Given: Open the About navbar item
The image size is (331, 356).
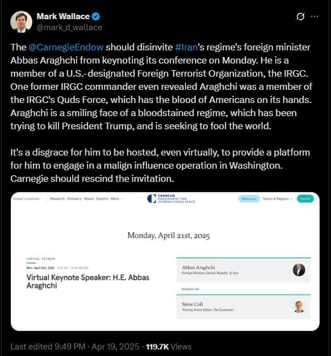Looking at the screenshot, I should click(x=89, y=199).
